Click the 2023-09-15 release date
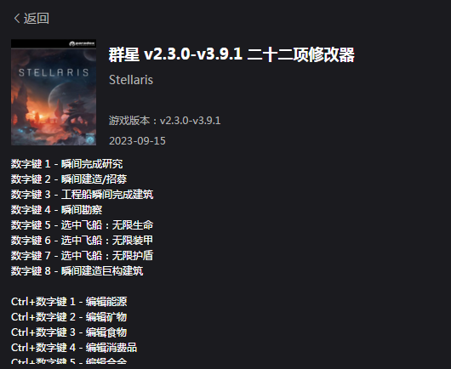Viewport: 451px width, 369px height. [x=137, y=141]
